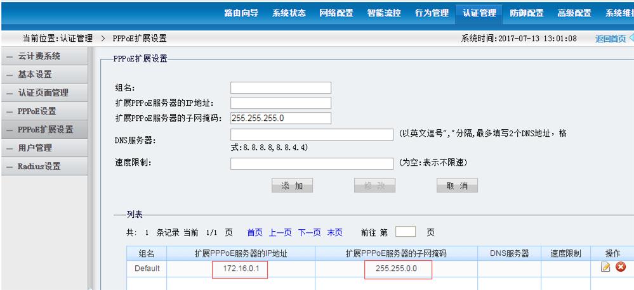The width and height of the screenshot is (634, 290).
Task: Go to 行为管理 navigation tab
Action: click(x=432, y=13)
